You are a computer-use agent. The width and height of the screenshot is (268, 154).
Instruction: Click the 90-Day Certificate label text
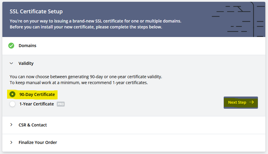(x=37, y=94)
